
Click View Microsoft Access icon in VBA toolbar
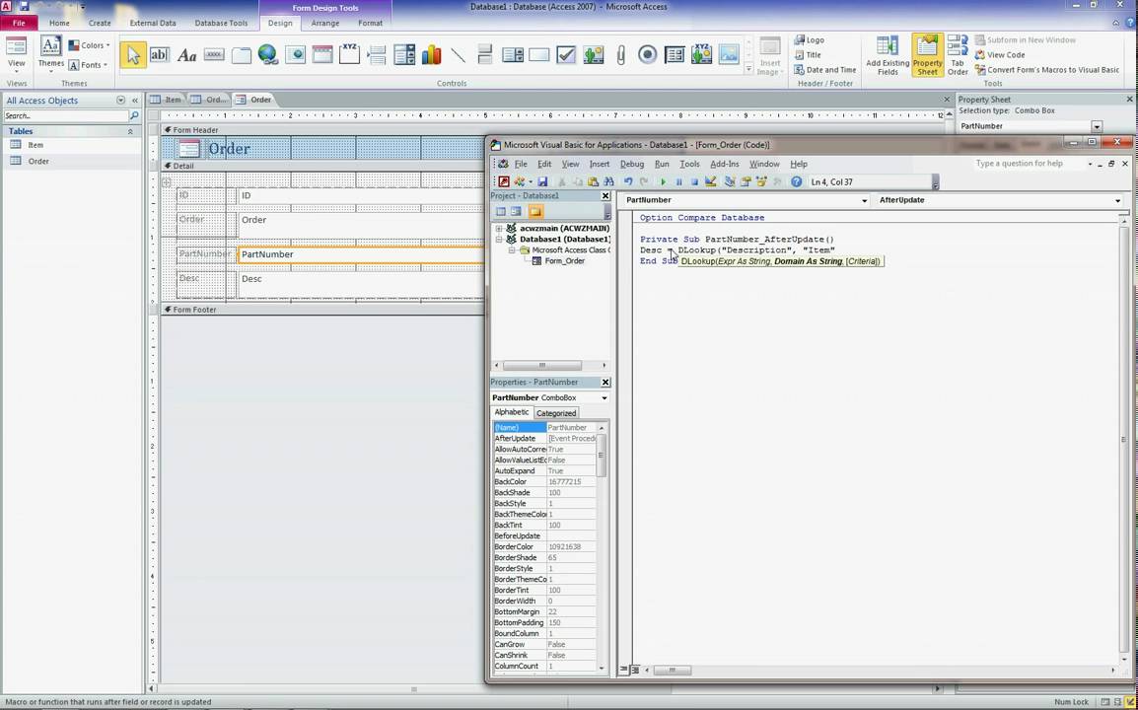pos(504,182)
